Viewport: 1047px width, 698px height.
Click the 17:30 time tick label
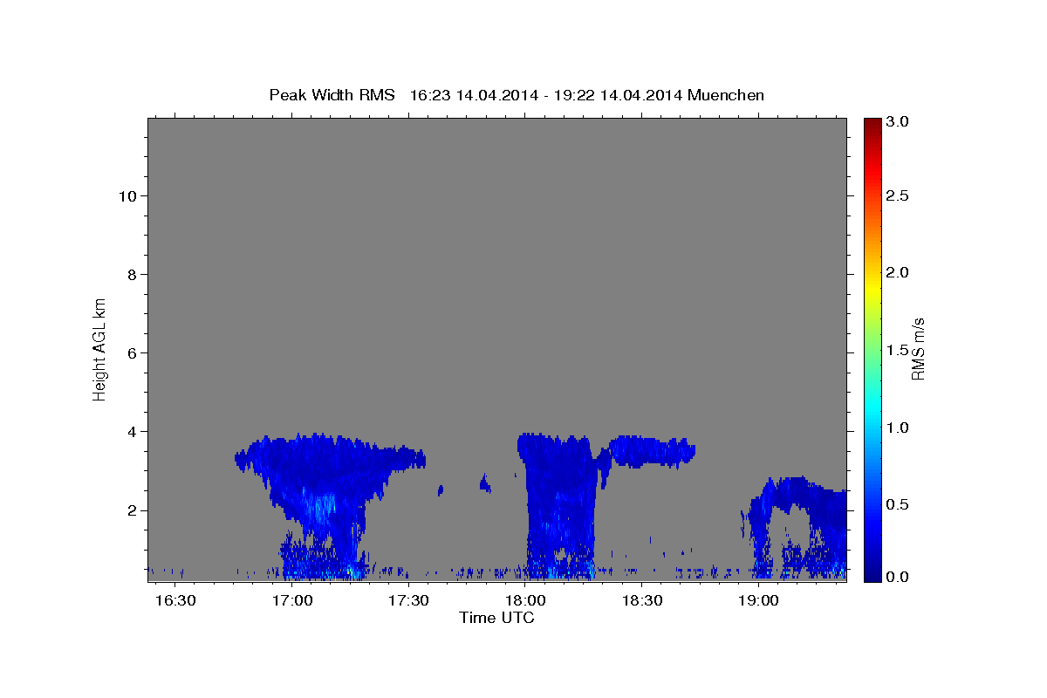(408, 600)
